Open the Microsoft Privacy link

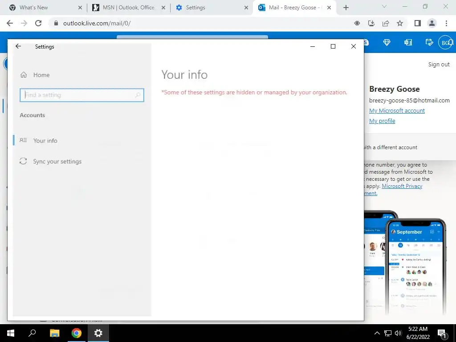pyautogui.click(x=402, y=186)
